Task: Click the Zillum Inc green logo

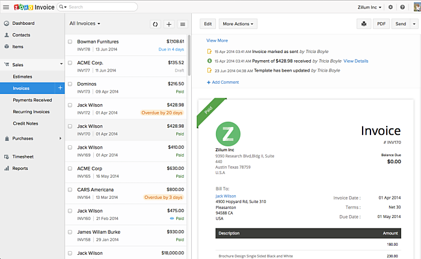Action: coord(228,134)
